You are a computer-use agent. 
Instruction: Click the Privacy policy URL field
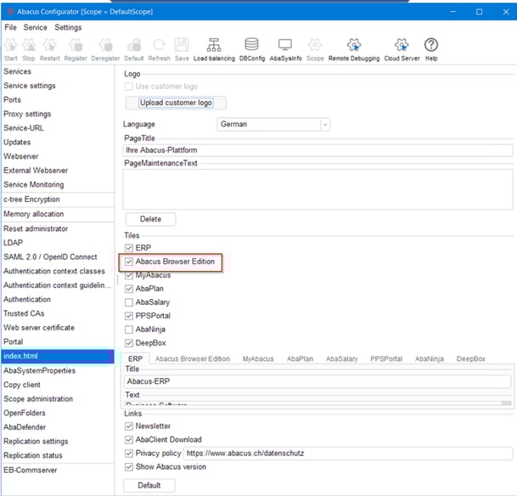coord(348,454)
